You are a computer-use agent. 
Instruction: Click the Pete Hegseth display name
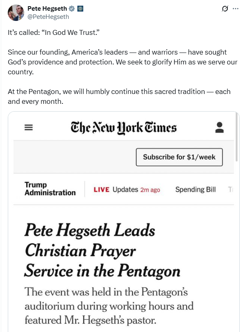click(x=47, y=9)
